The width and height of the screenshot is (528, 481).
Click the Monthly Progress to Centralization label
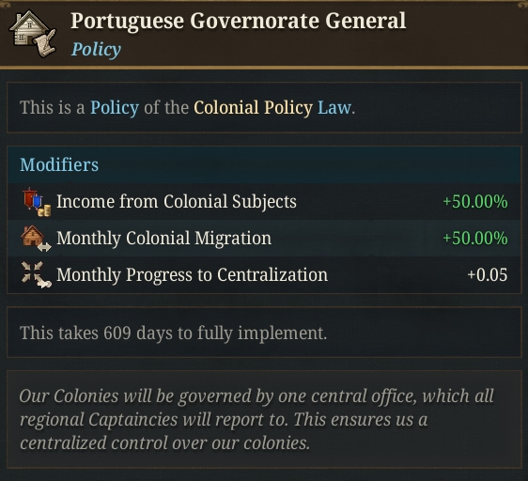(192, 275)
